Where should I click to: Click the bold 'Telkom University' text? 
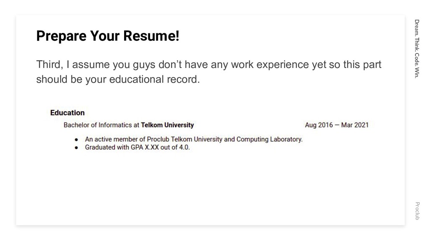click(x=167, y=125)
